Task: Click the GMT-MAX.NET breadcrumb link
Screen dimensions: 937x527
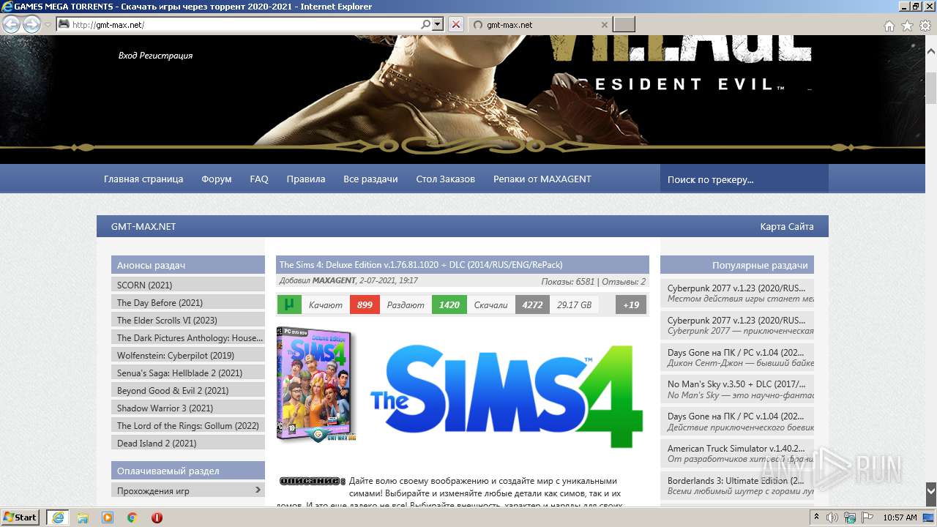Action: coord(143,226)
